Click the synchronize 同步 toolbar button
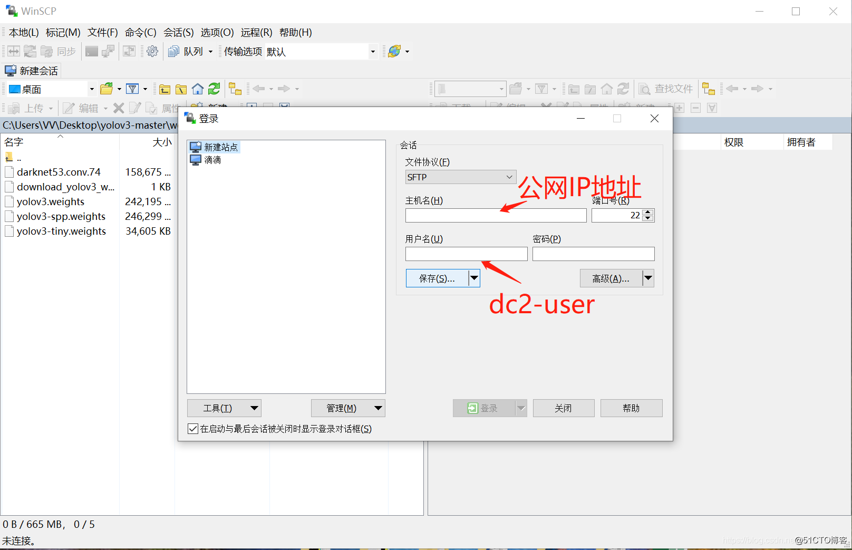Image resolution: width=852 pixels, height=550 pixels. pos(59,51)
